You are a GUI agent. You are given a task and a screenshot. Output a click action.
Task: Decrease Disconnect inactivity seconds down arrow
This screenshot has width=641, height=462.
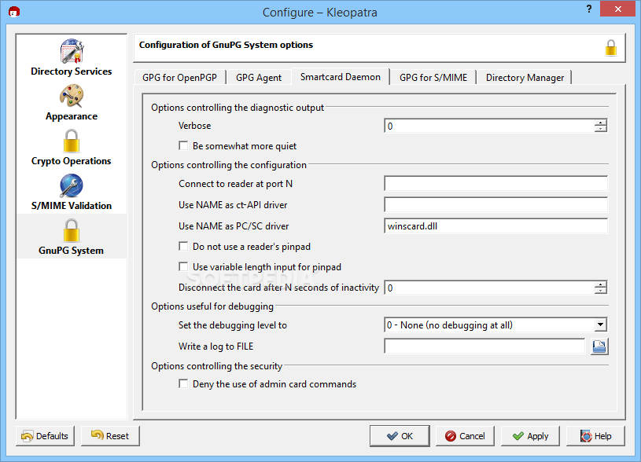point(601,291)
